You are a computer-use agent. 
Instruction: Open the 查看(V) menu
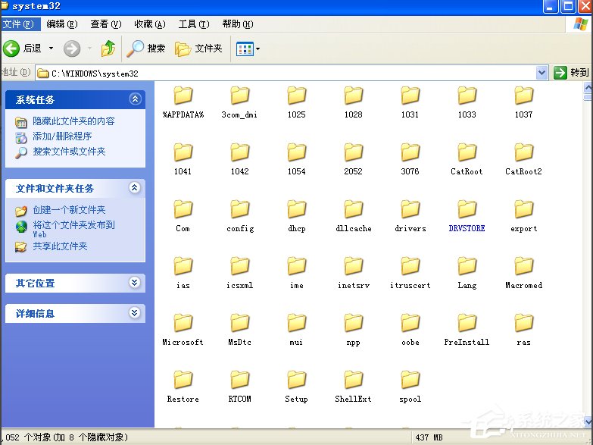tap(105, 24)
